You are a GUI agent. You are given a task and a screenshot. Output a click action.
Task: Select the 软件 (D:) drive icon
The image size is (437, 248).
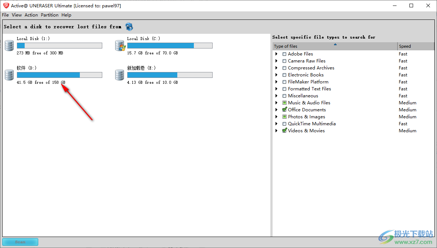pos(9,75)
